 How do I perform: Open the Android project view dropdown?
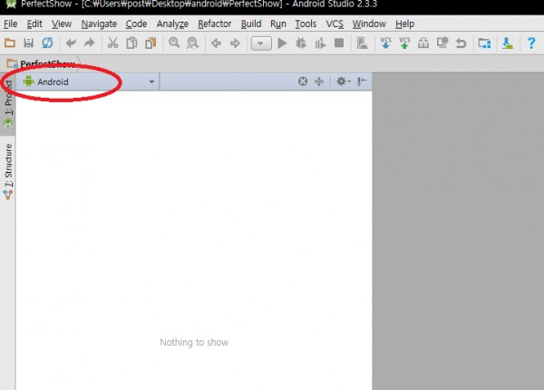pos(89,81)
